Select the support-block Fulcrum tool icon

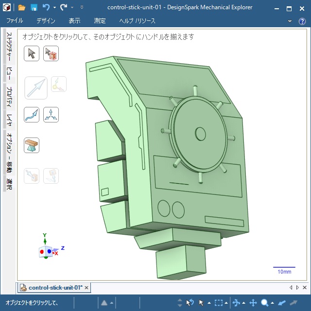(32, 145)
